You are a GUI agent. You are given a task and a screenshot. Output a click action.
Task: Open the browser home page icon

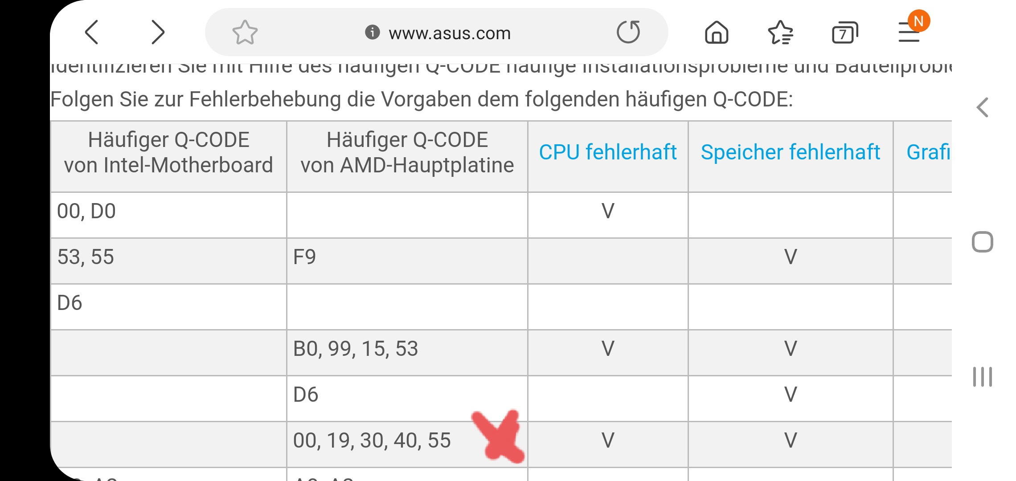(x=717, y=32)
